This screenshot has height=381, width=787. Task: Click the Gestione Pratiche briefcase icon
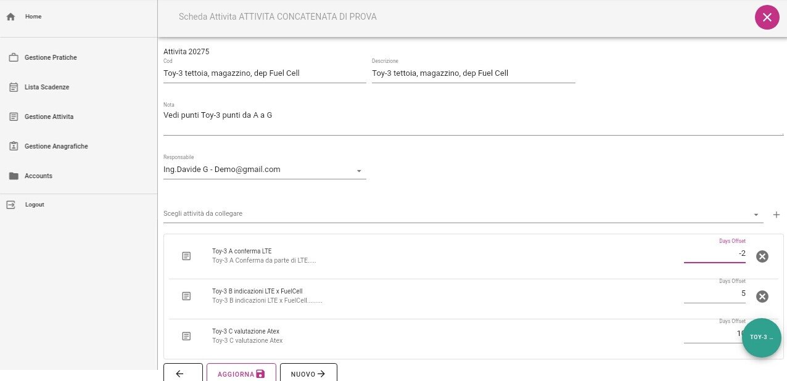tap(14, 58)
